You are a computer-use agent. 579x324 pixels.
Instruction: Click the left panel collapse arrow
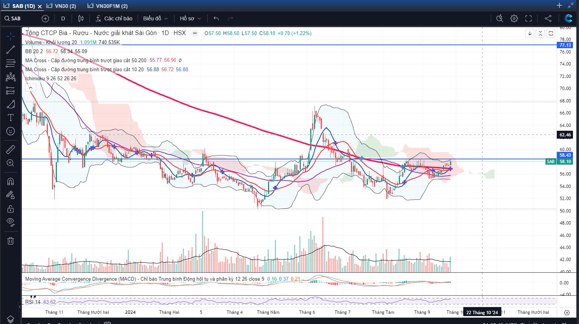pyautogui.click(x=20, y=306)
